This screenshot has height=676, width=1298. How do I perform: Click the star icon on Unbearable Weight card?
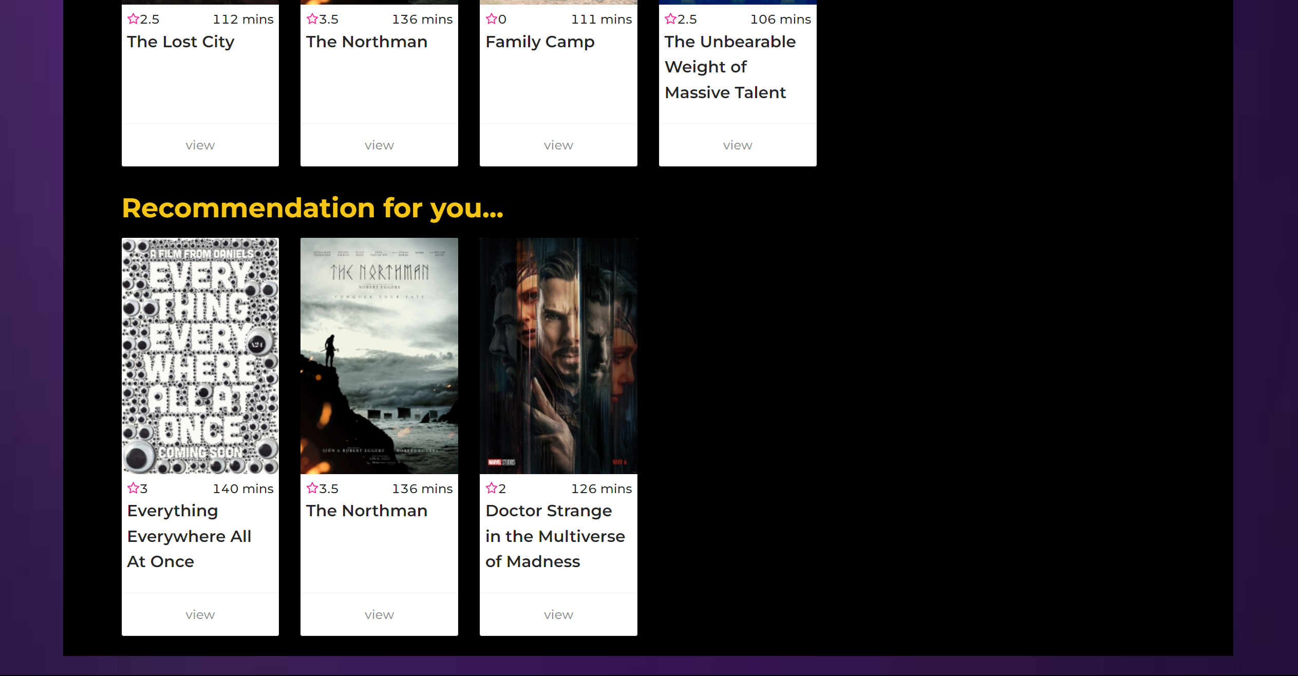click(x=670, y=19)
